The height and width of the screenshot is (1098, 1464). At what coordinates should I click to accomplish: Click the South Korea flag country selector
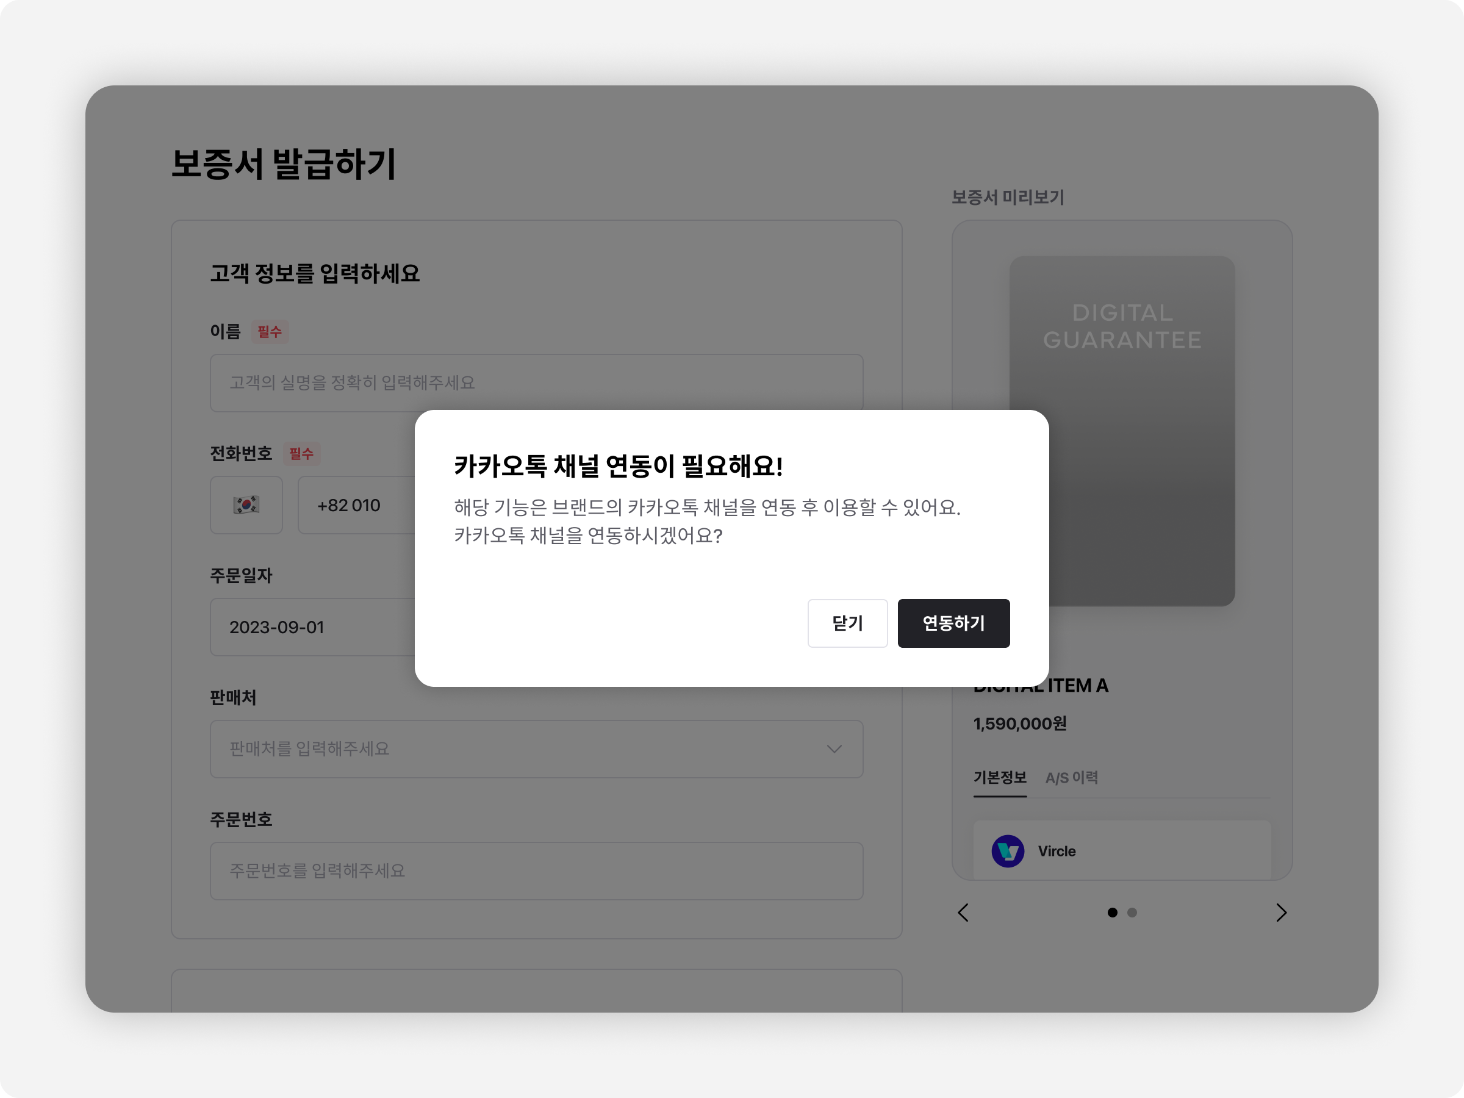tap(246, 505)
